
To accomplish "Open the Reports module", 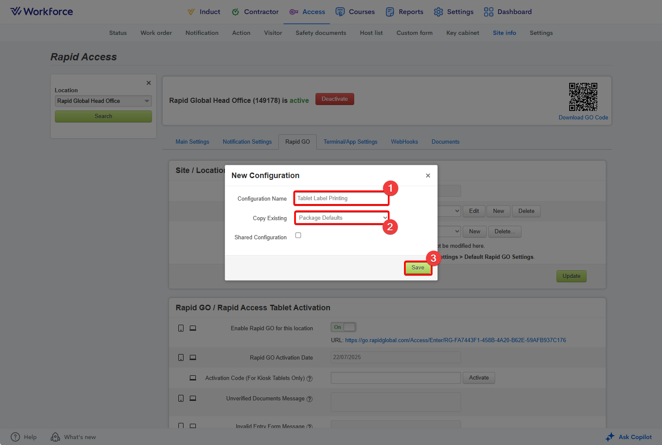I will point(405,12).
